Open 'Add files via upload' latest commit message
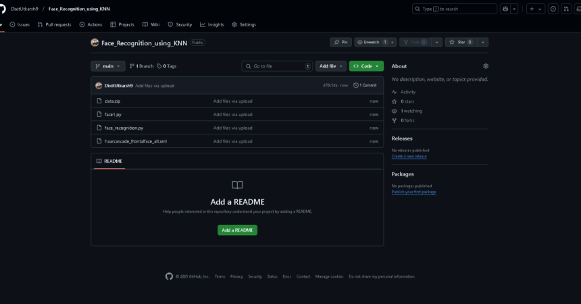Image resolution: width=581 pixels, height=304 pixels. tap(155, 86)
